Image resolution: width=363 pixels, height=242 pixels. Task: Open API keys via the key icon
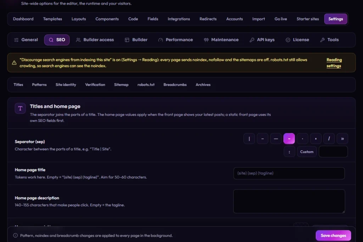coord(252,40)
